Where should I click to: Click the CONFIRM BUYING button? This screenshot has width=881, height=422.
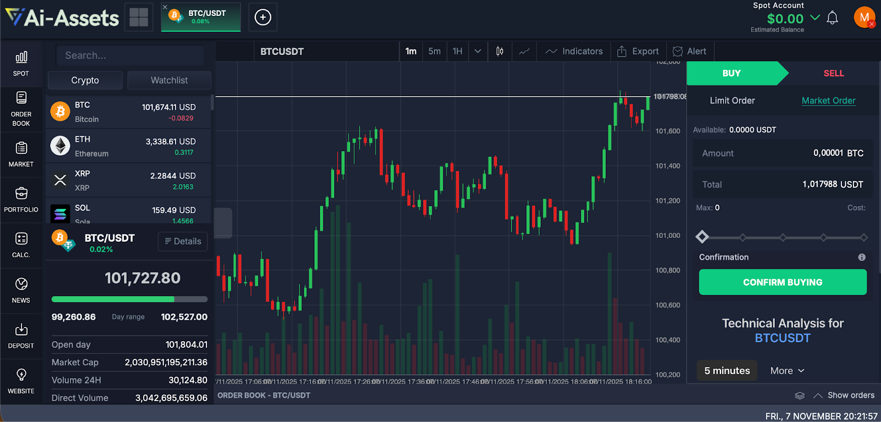tap(782, 282)
